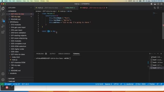The width and height of the screenshot is (164, 92).
Task: Expand the 013-modules folder
Action: (x=16, y=25)
